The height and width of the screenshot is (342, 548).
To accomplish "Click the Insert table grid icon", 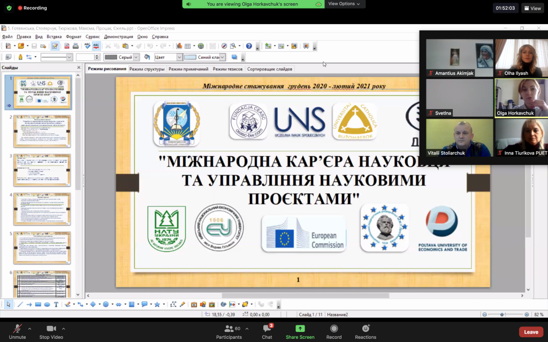I will [187, 46].
